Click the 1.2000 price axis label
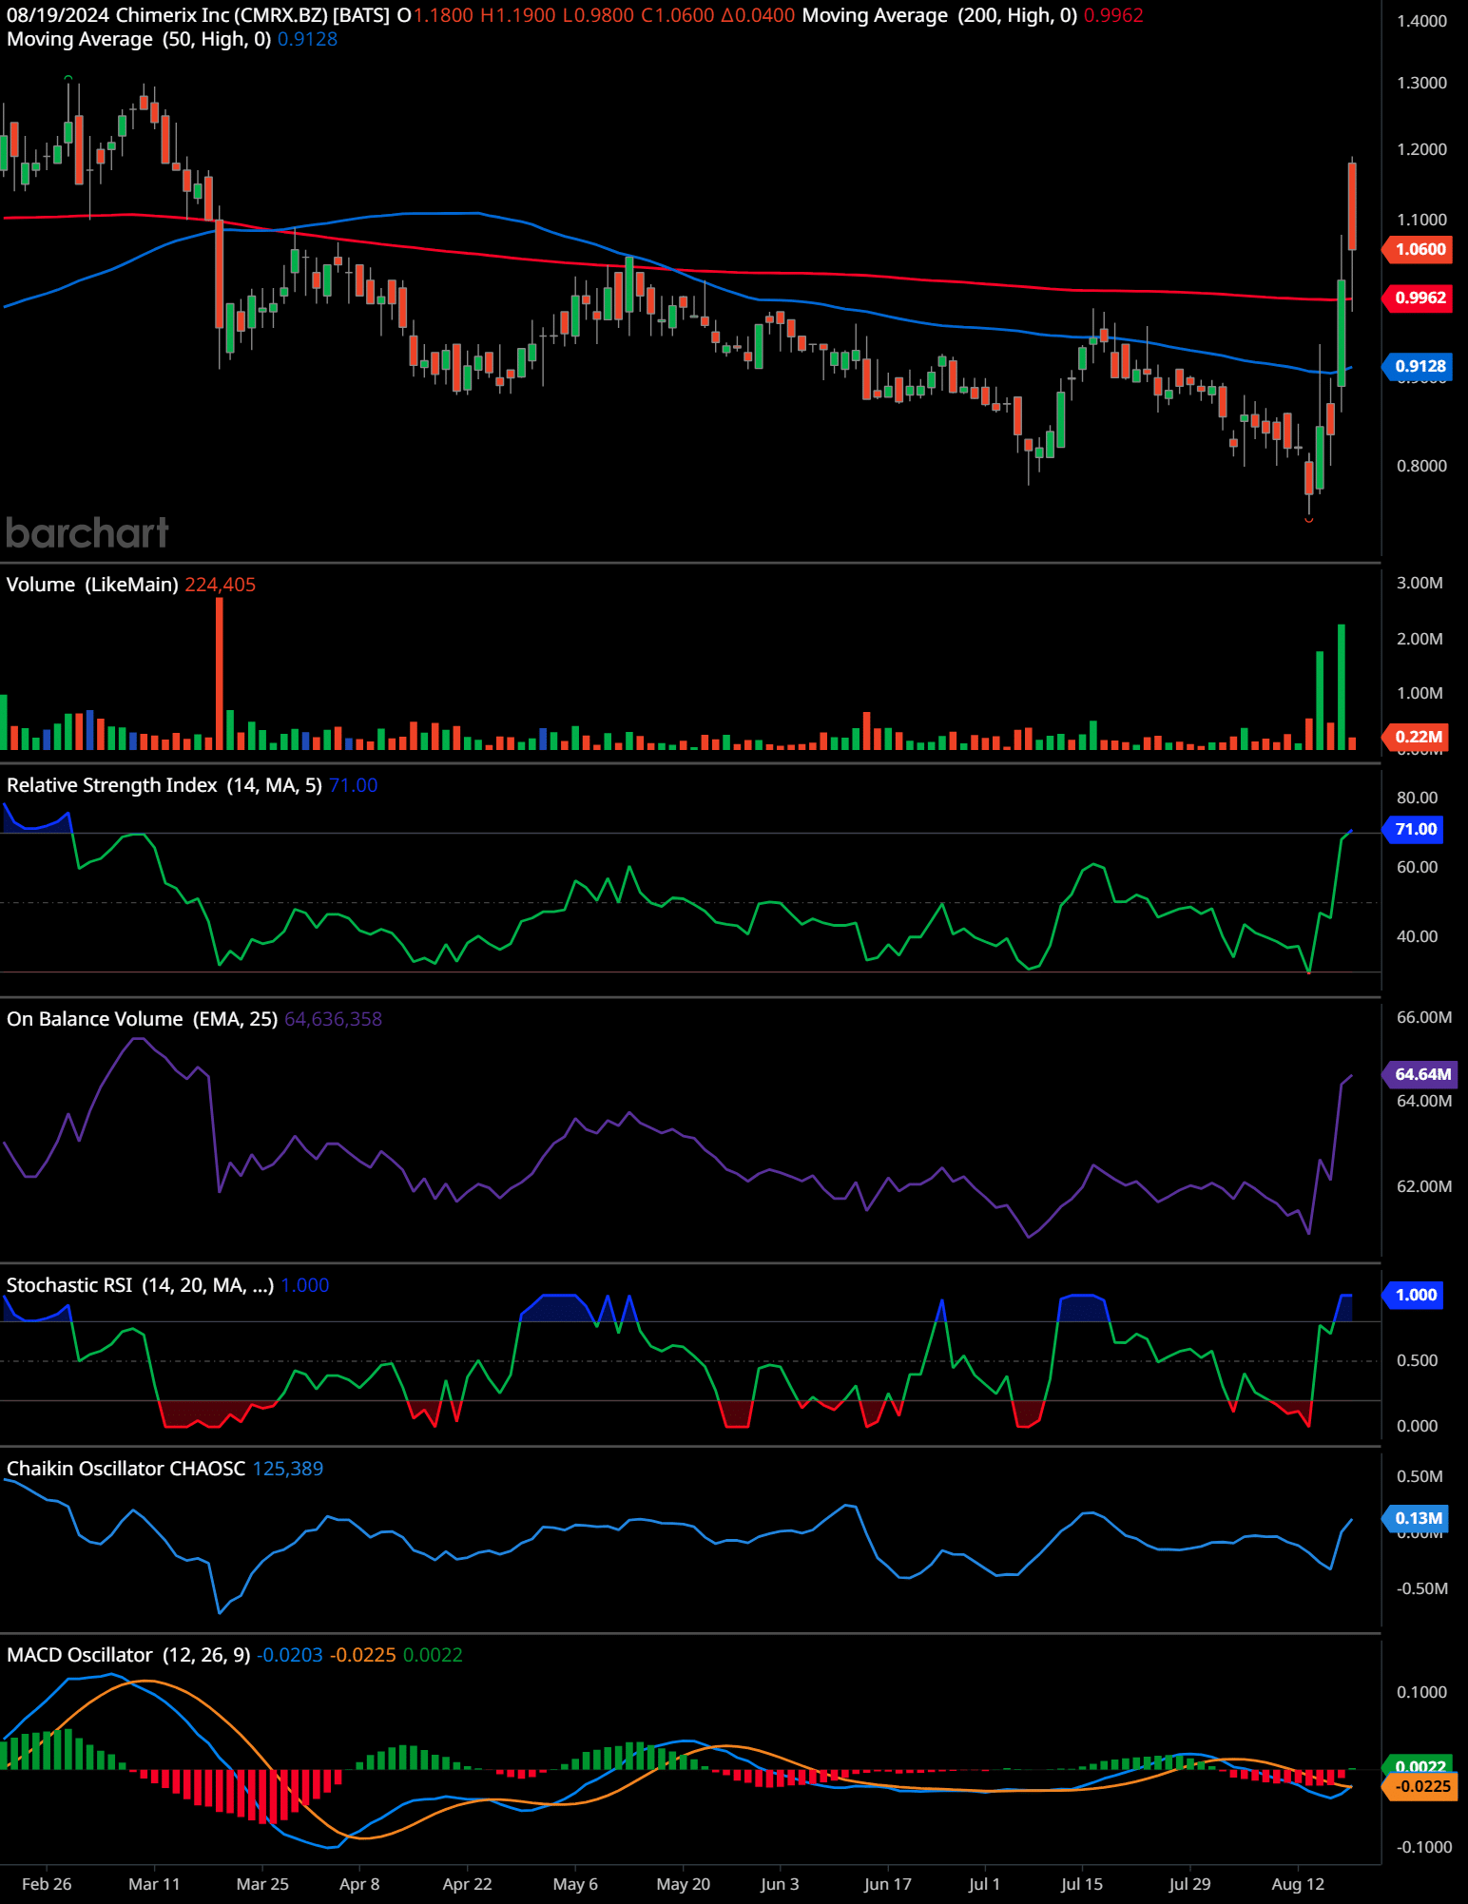The height and width of the screenshot is (1904, 1468). click(1421, 149)
